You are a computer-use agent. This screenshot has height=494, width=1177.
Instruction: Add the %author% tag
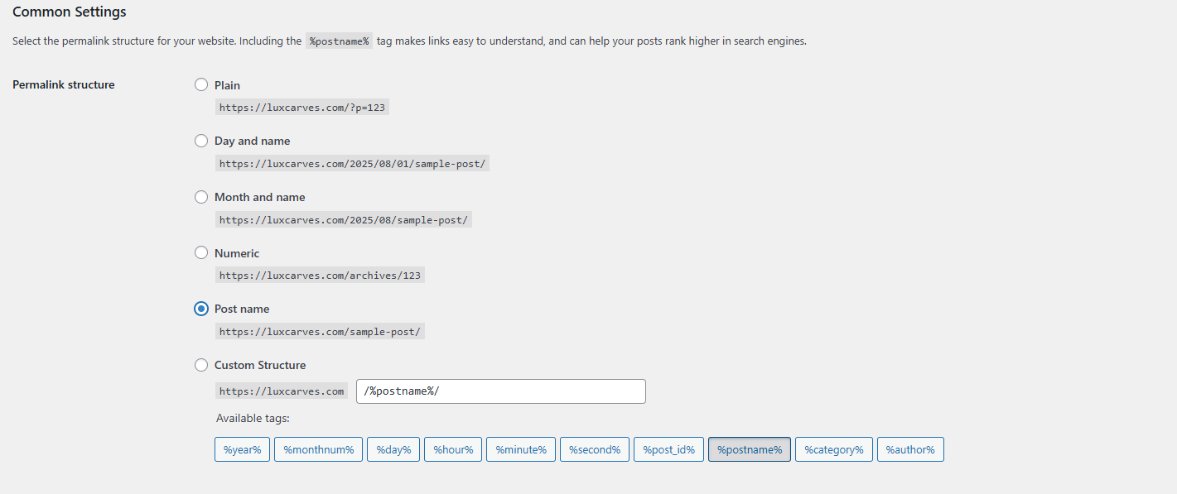910,449
